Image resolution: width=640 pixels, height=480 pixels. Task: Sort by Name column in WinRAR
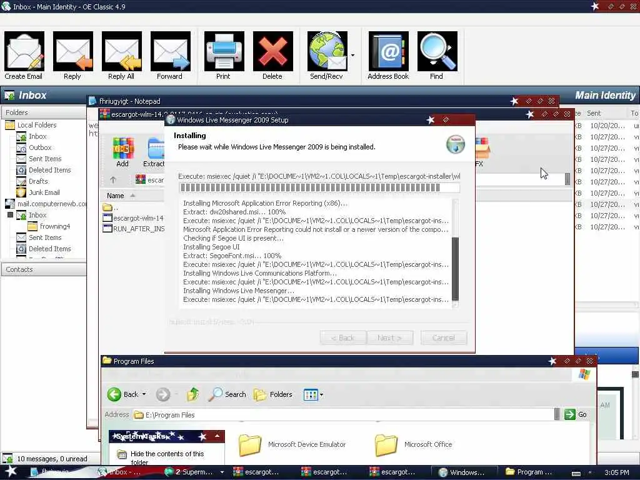(116, 196)
